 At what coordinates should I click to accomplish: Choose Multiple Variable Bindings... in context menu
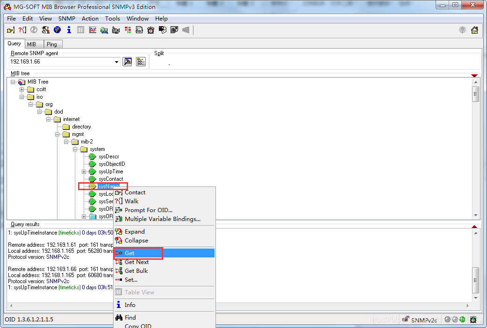pyautogui.click(x=165, y=219)
